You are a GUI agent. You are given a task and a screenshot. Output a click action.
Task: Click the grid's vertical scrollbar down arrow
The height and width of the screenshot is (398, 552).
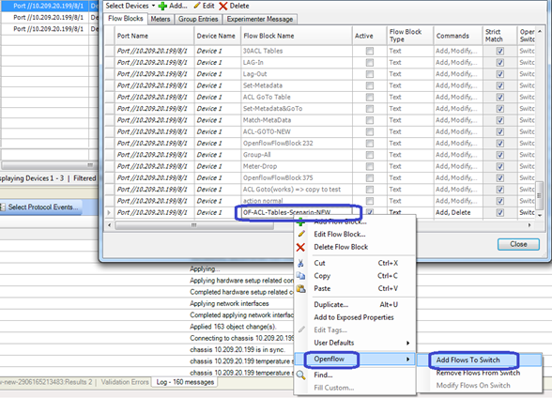(539, 215)
